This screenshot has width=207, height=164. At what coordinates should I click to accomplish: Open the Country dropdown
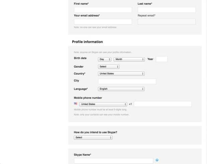pyautogui.click(x=121, y=74)
